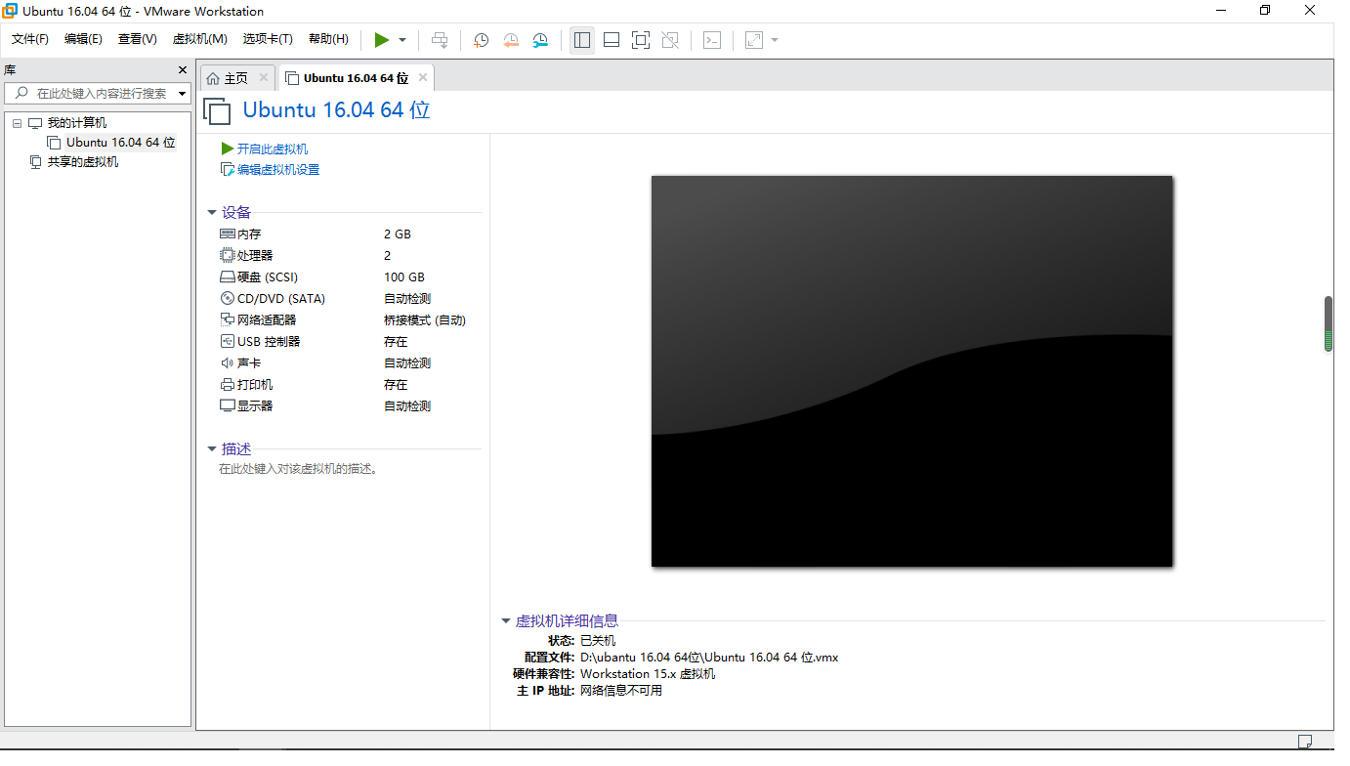This screenshot has height=766, width=1350.
Task: Open the 编辑(E) menu
Action: (x=83, y=39)
